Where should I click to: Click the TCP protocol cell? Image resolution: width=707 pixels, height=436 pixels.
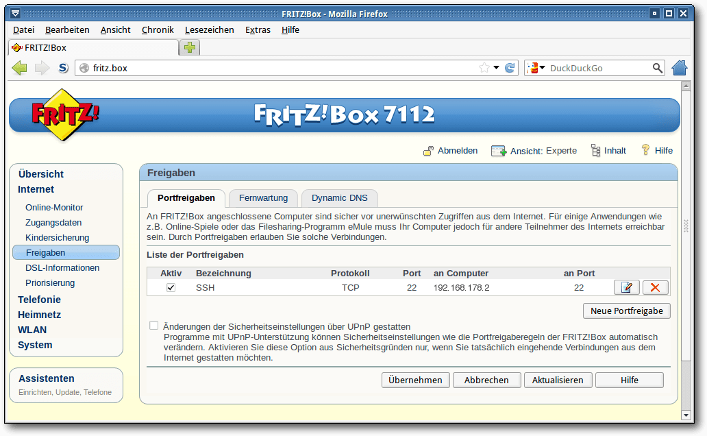coord(350,287)
